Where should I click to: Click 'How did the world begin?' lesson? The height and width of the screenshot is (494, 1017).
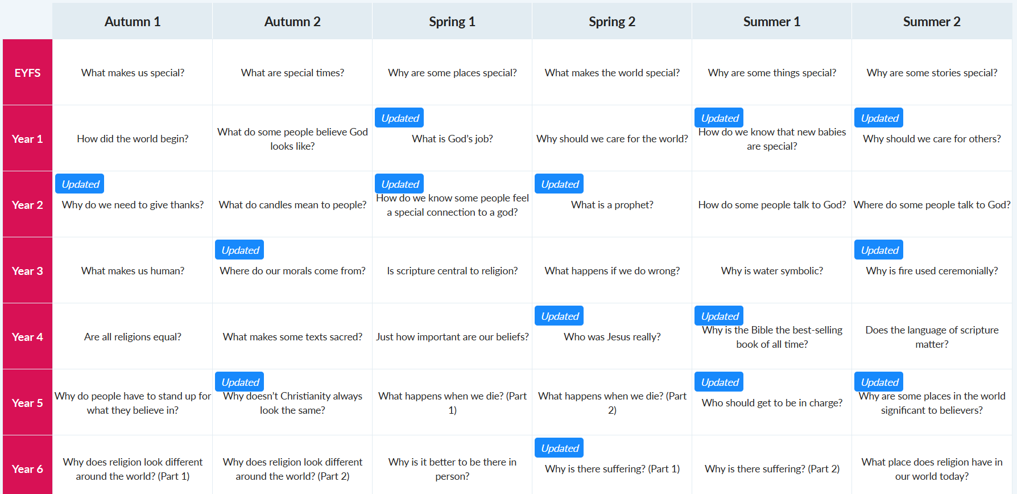pos(133,139)
